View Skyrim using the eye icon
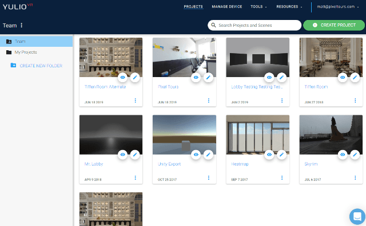The image size is (366, 226). click(x=343, y=155)
